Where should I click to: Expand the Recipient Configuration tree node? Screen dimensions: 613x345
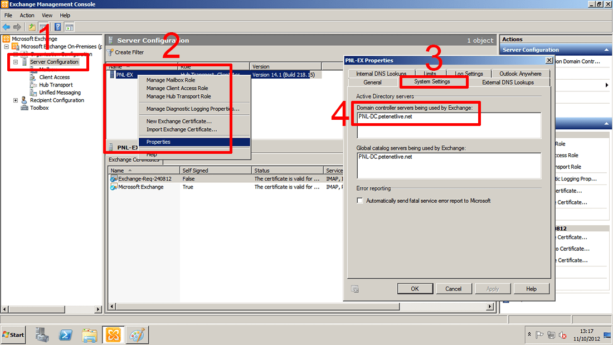click(16, 100)
